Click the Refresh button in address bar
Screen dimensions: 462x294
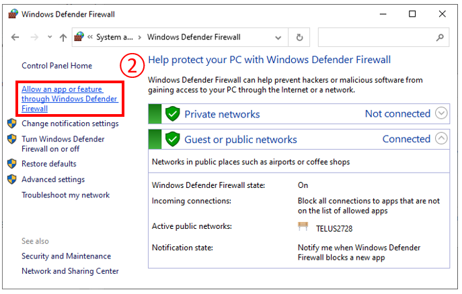click(x=299, y=38)
